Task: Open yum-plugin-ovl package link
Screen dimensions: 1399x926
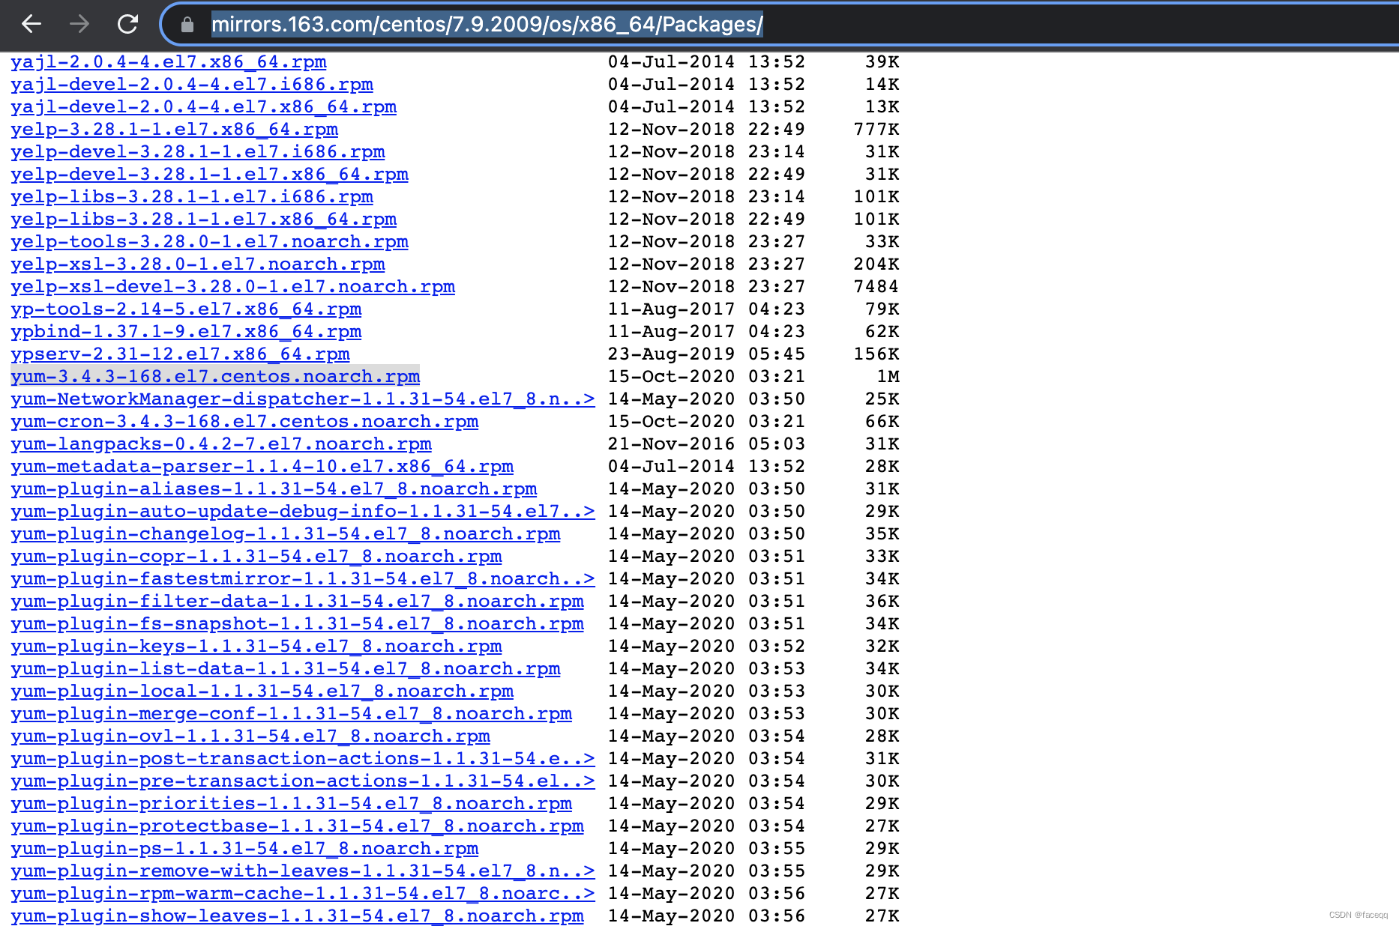Action: click(x=250, y=736)
